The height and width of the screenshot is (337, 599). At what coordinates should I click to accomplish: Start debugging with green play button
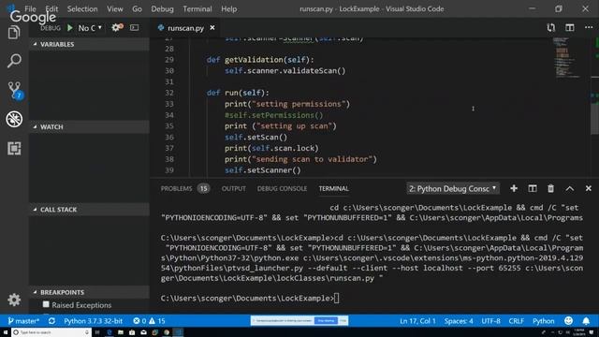click(x=70, y=28)
